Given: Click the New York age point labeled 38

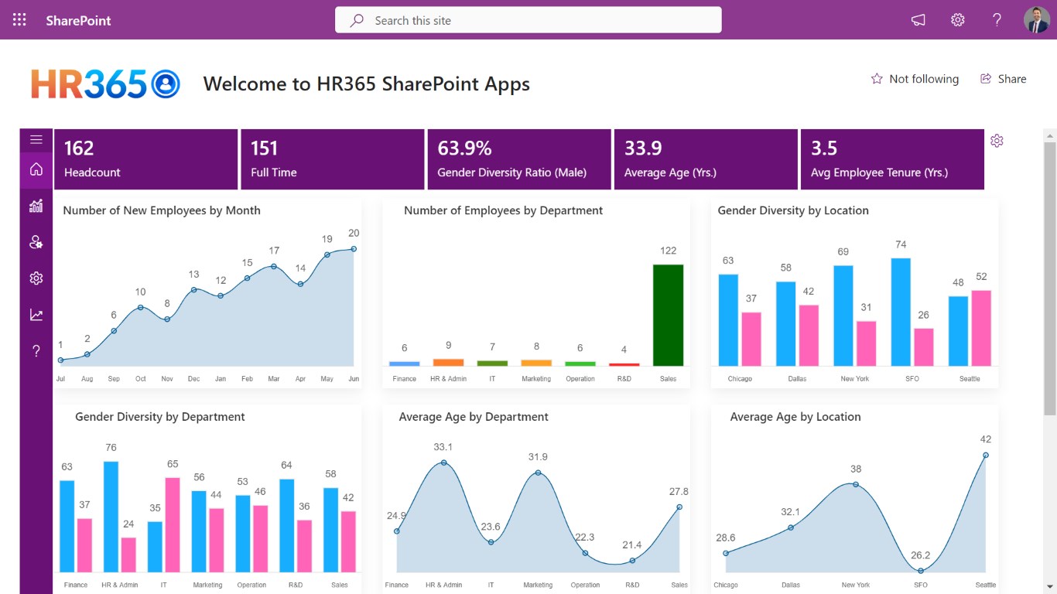Looking at the screenshot, I should click(x=856, y=484).
